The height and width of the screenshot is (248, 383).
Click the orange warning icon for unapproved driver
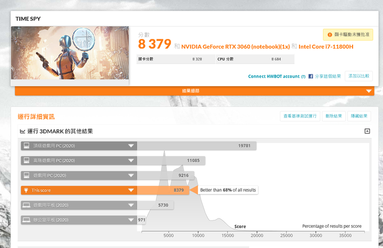pos(329,35)
